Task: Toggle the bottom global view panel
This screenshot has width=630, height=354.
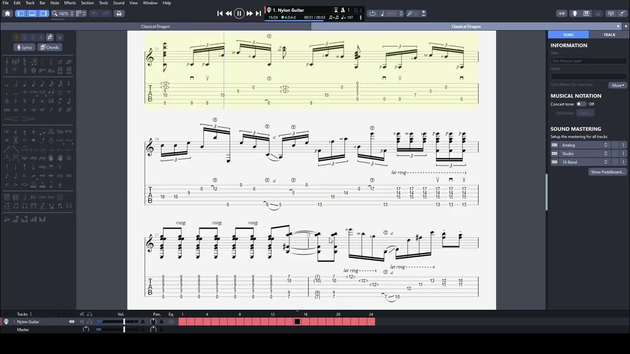Action: click(x=32, y=13)
